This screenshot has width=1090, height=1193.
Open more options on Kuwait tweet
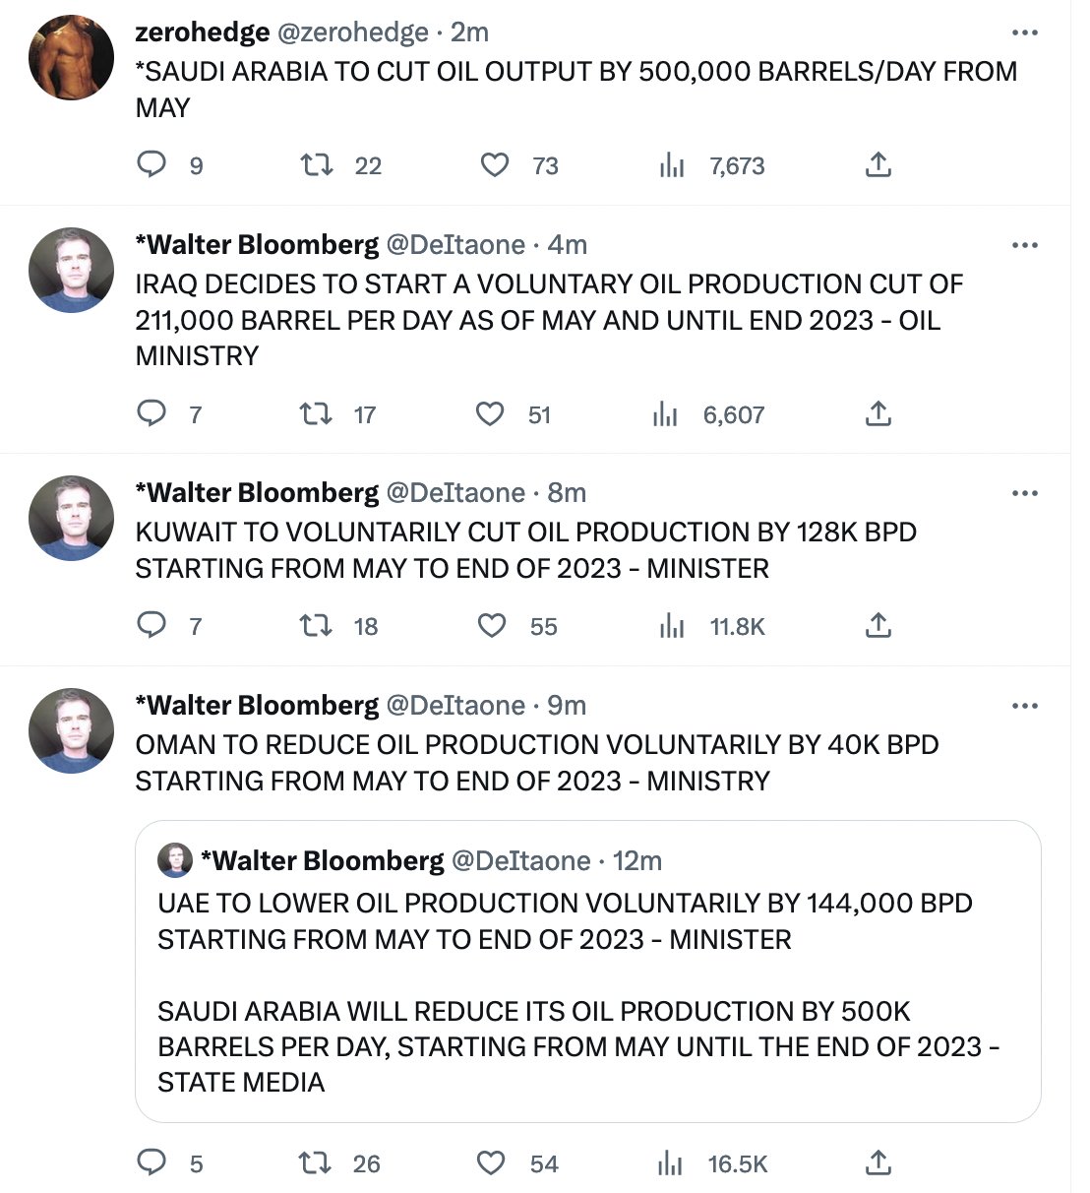tap(1024, 493)
